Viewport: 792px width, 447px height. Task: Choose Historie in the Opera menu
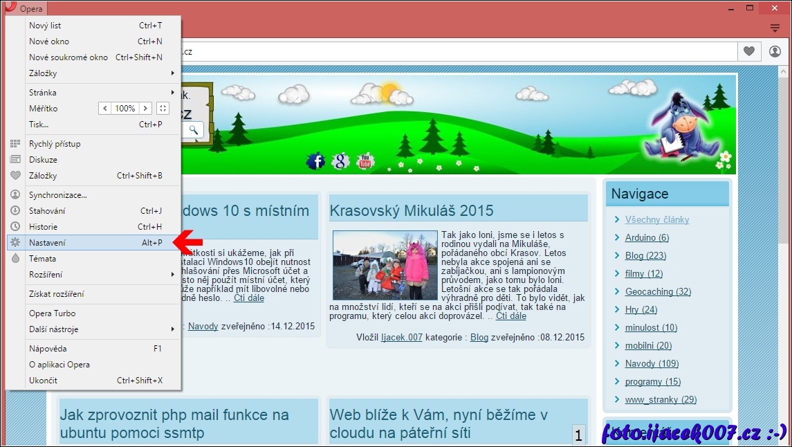(43, 227)
